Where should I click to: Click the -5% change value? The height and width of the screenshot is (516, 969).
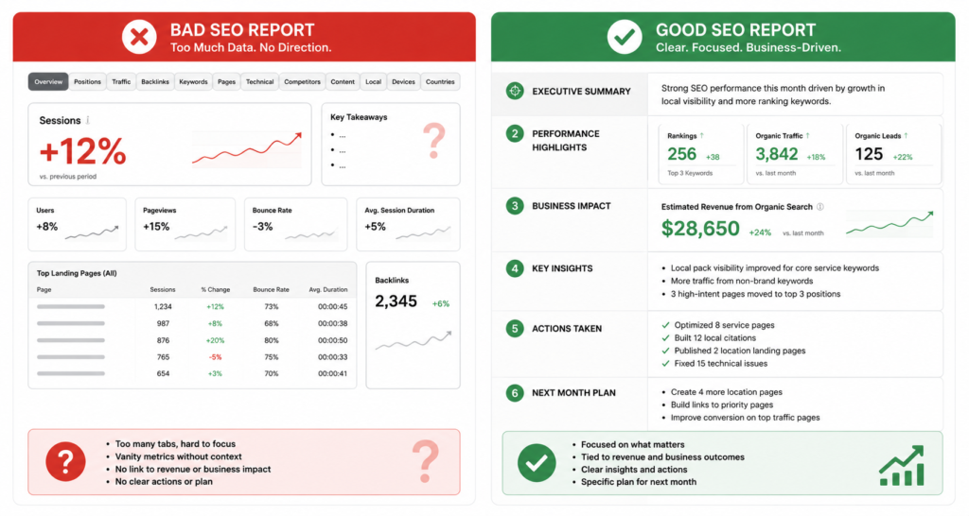pos(215,356)
